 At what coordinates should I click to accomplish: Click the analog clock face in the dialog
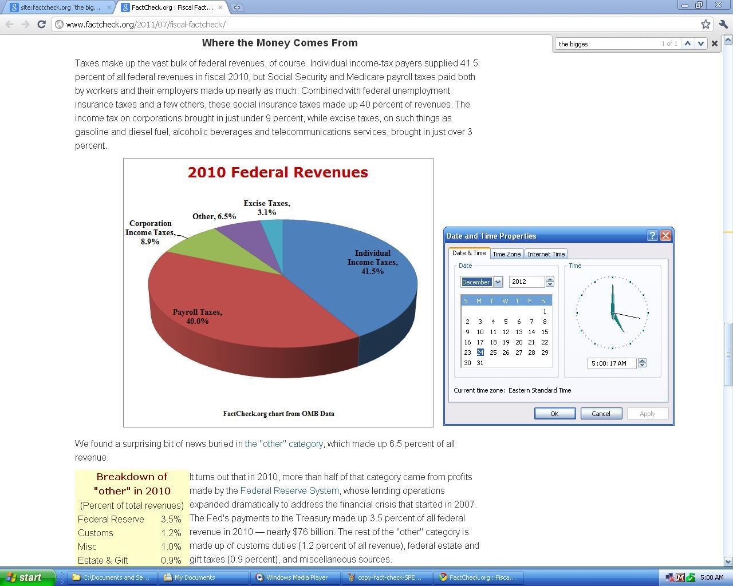click(x=612, y=312)
